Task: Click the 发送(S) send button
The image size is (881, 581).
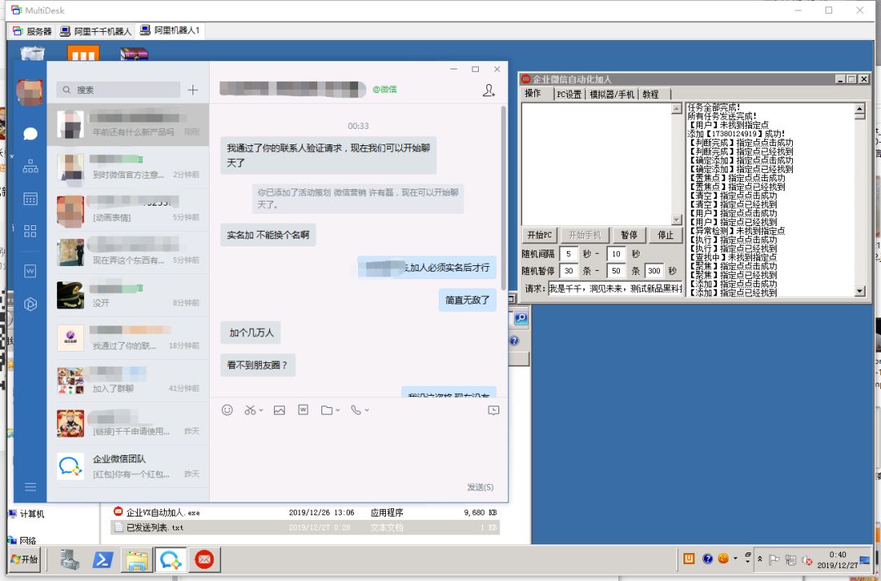Action: click(480, 487)
